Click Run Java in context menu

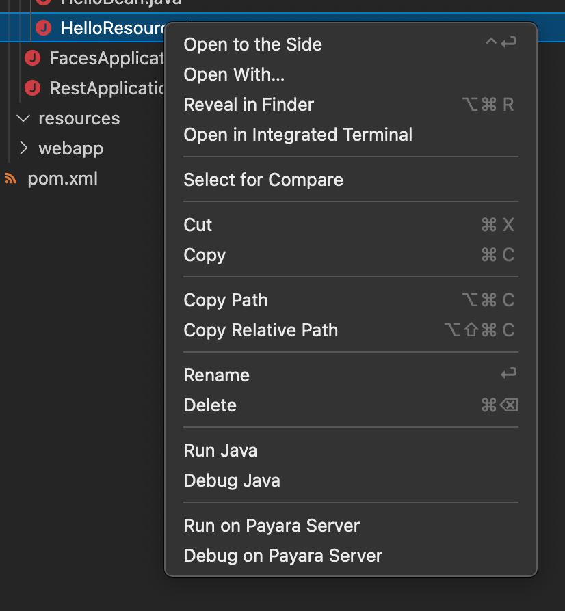[x=220, y=450]
